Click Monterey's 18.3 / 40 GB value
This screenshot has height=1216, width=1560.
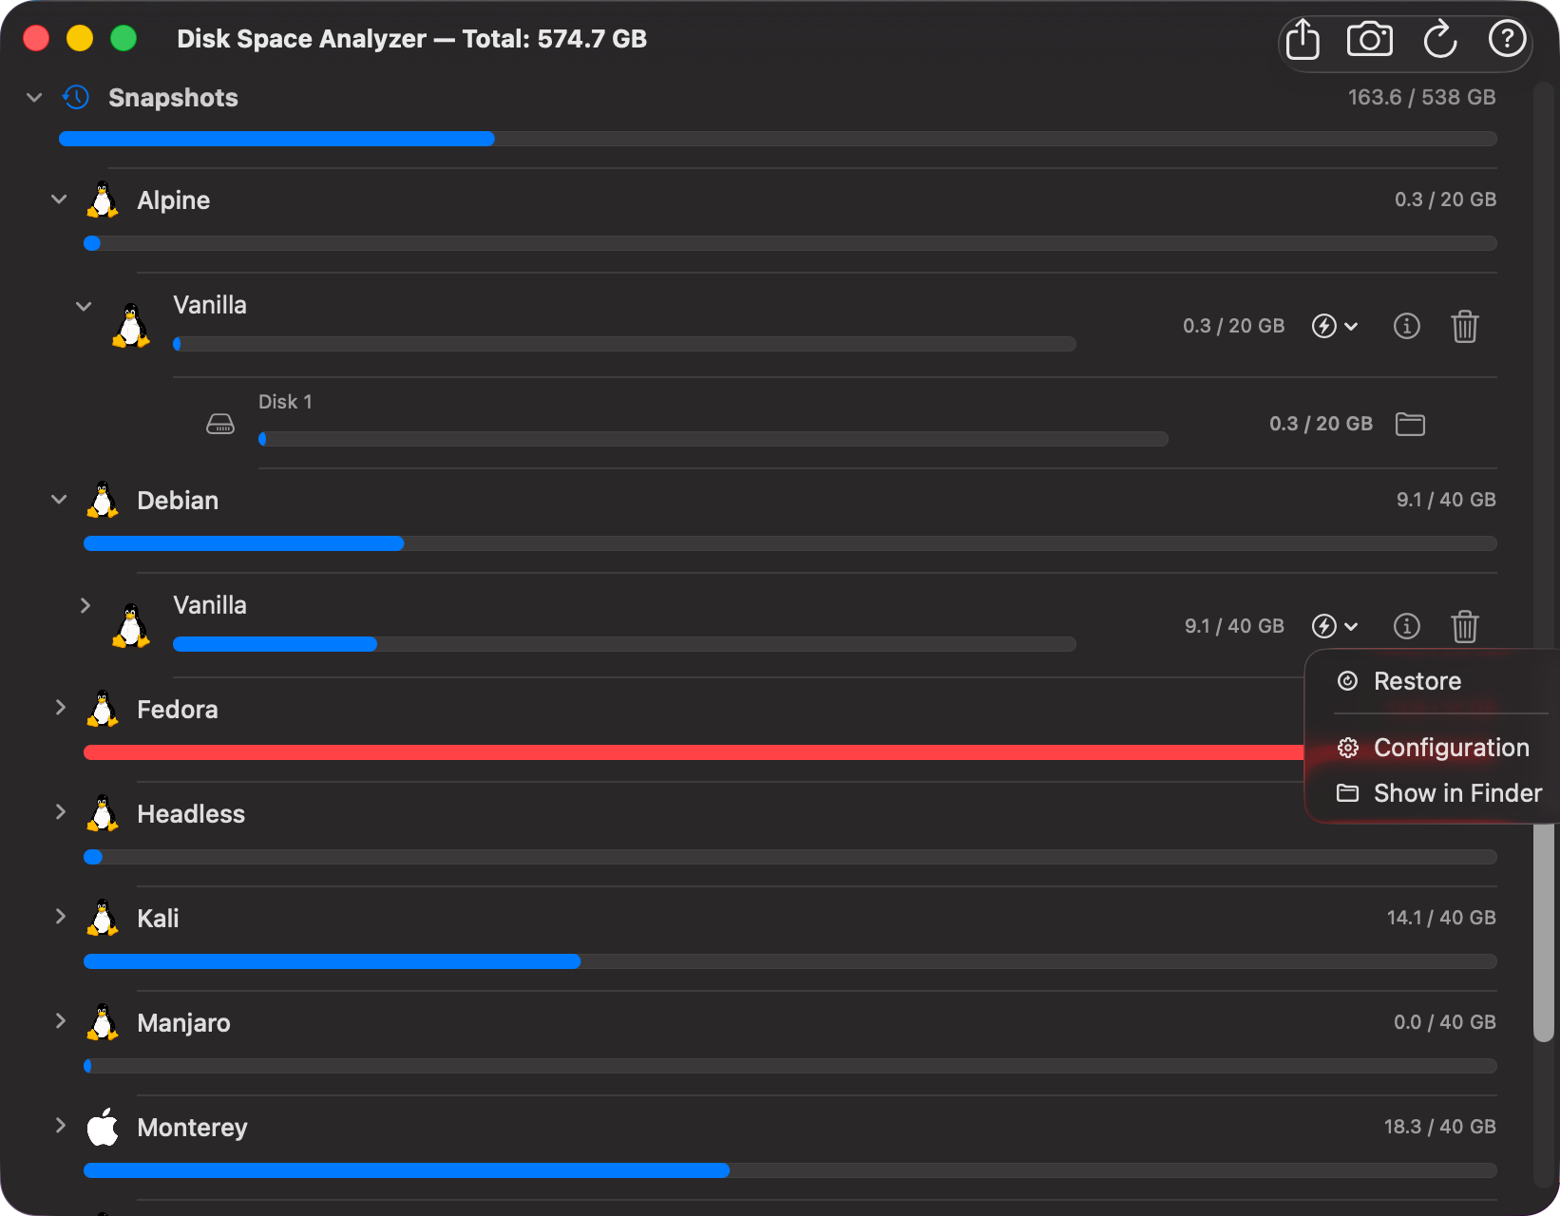click(1440, 1127)
